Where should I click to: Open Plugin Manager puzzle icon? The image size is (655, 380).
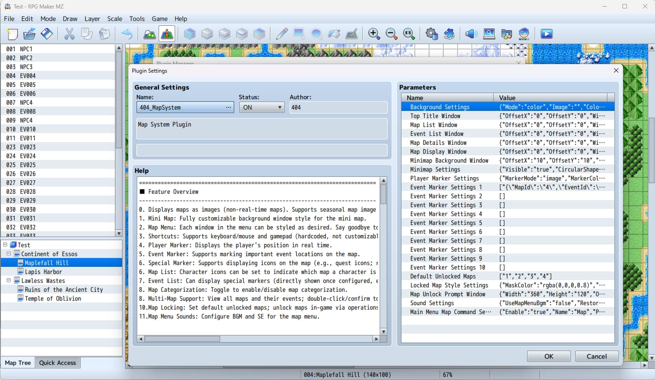[449, 34]
